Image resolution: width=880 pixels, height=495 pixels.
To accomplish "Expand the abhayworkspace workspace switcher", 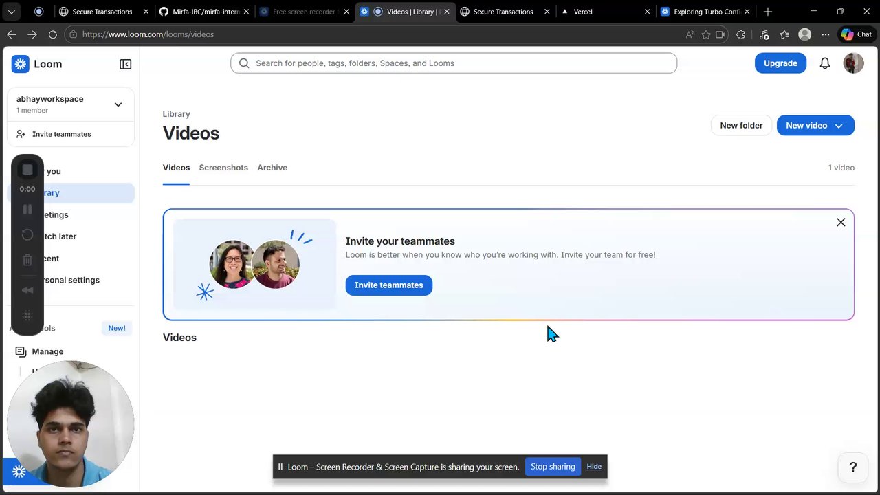I will click(118, 104).
